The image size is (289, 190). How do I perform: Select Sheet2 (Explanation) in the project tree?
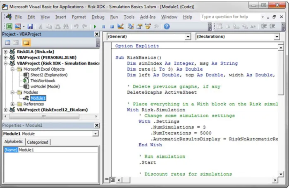coord(49,75)
